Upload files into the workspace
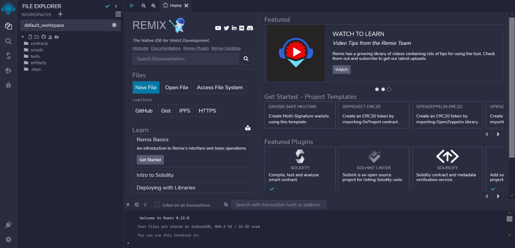 (x=50, y=37)
